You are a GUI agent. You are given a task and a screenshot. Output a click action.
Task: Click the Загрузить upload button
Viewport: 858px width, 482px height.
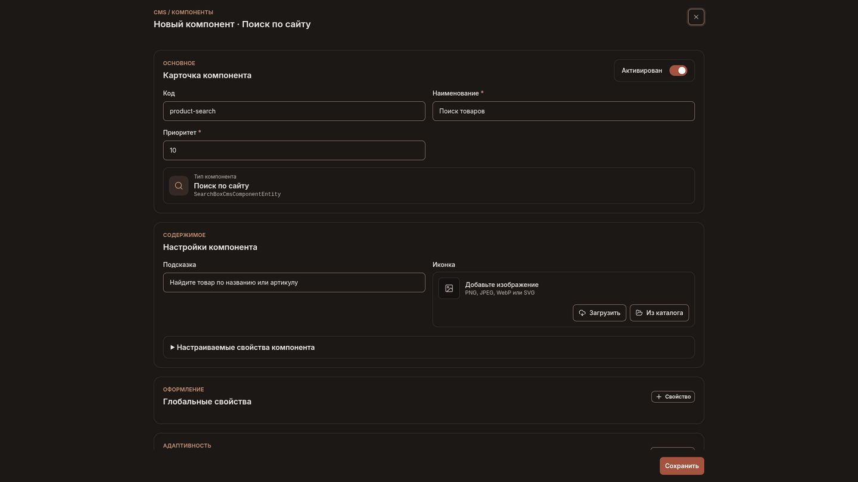(599, 313)
